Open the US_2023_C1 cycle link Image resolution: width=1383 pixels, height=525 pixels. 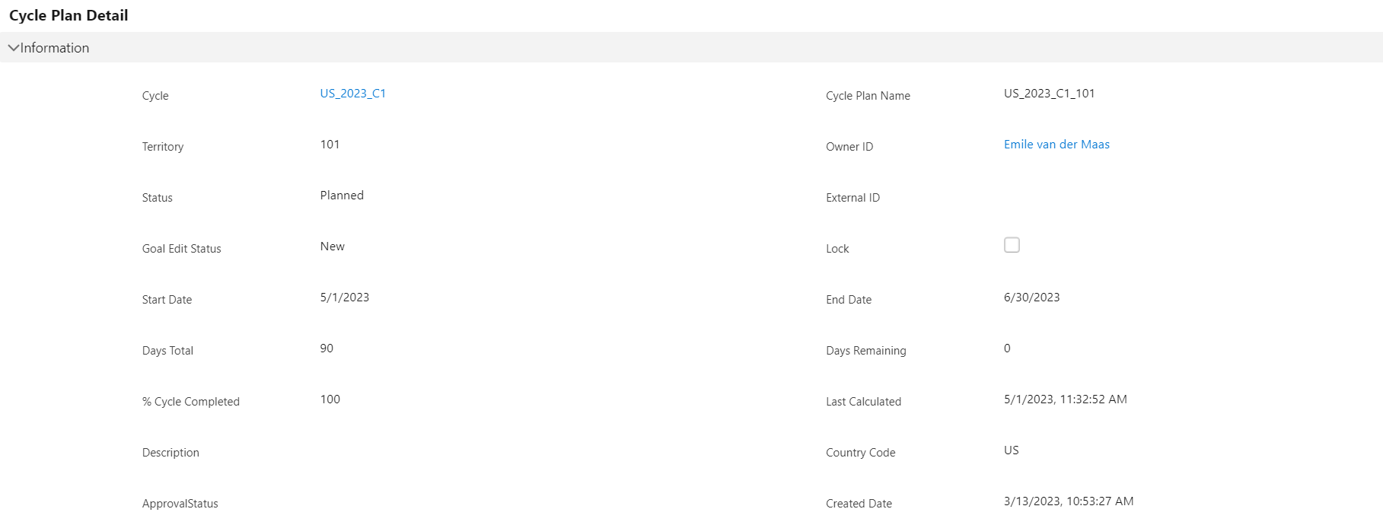click(352, 93)
